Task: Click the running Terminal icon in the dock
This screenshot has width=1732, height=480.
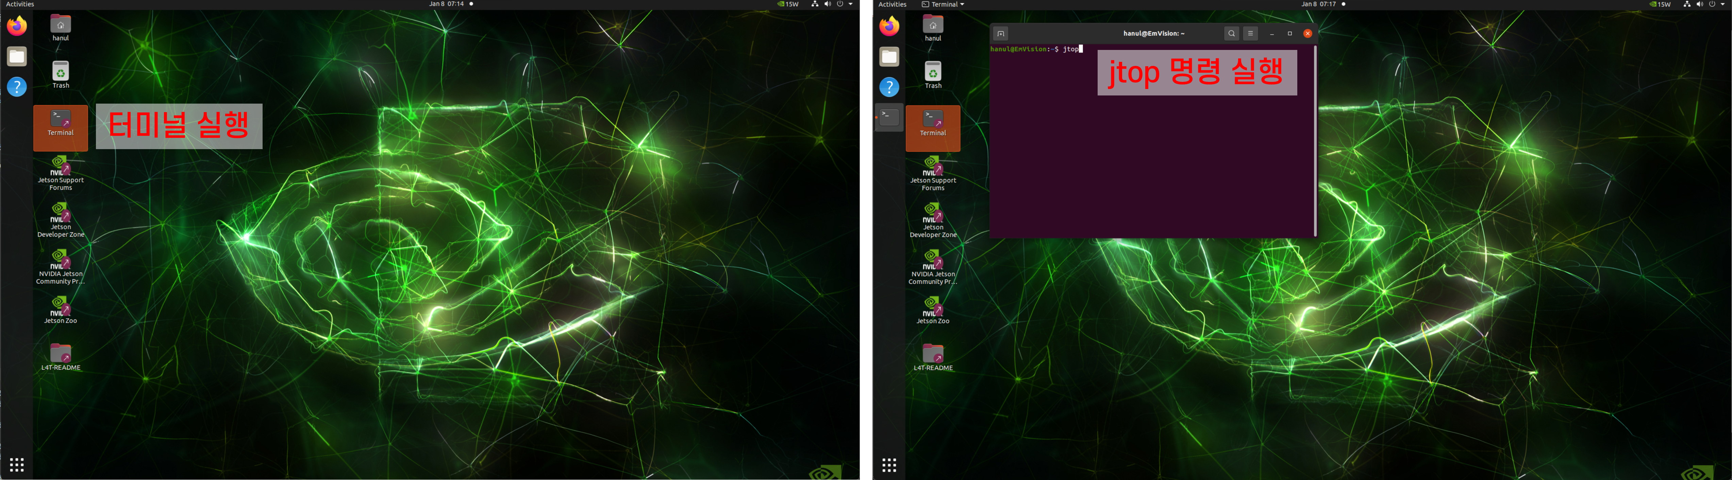Action: [889, 118]
